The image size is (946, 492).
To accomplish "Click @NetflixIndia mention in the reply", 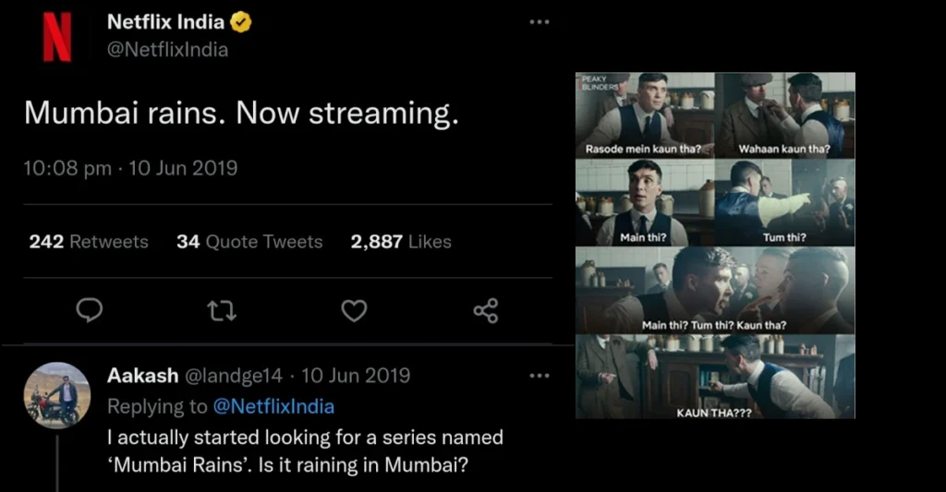I will pyautogui.click(x=273, y=406).
